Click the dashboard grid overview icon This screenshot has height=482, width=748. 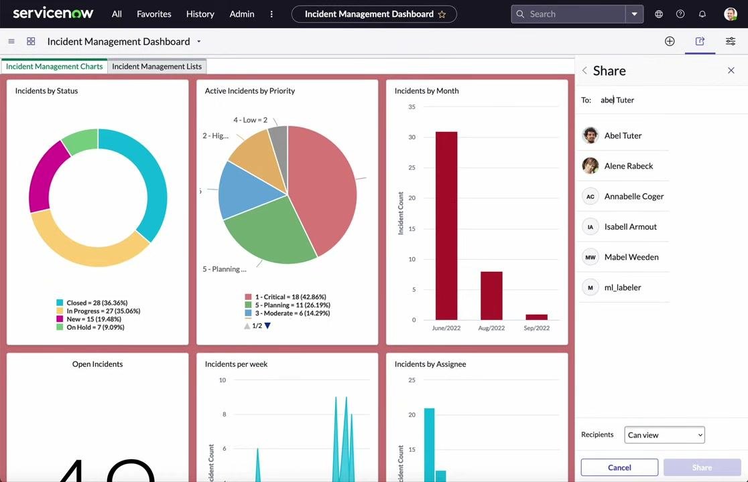[31, 42]
